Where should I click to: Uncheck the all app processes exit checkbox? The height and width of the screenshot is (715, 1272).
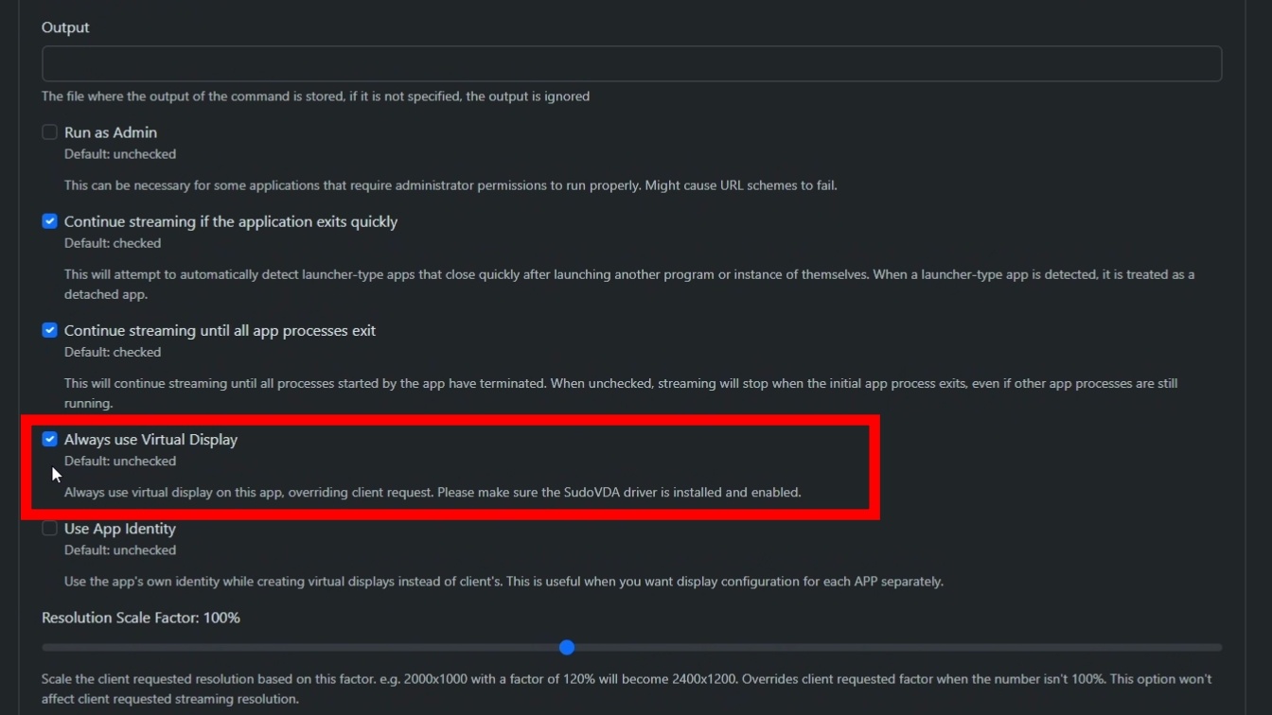pyautogui.click(x=50, y=330)
